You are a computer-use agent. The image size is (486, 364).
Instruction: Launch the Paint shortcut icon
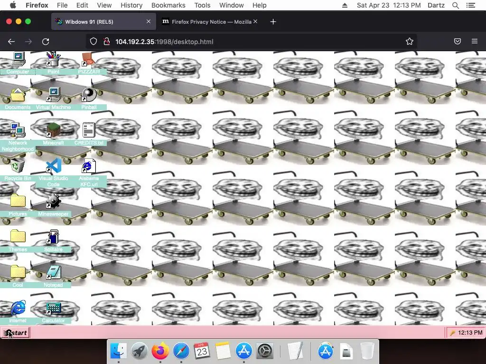(53, 59)
